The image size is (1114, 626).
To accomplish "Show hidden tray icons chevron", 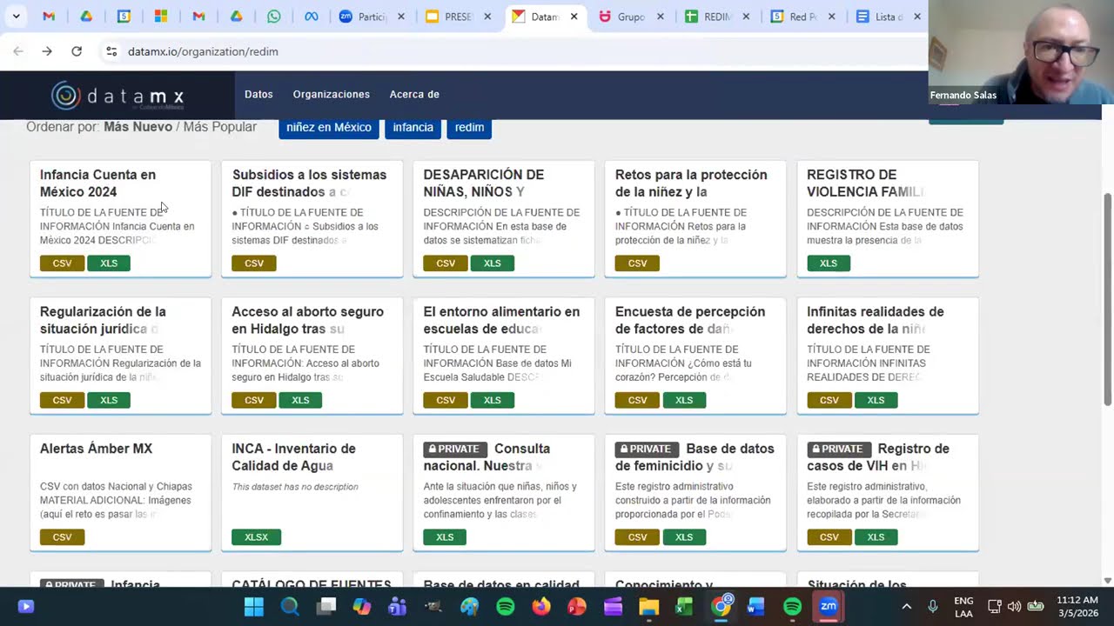I will [906, 606].
